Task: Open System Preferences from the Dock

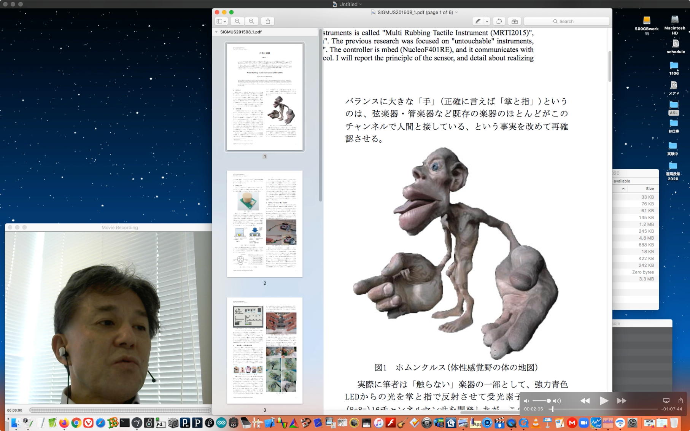Action: pos(633,423)
